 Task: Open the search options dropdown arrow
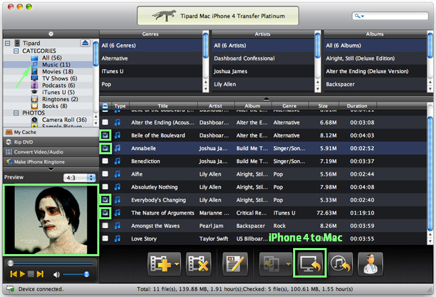pyautogui.click(x=362, y=16)
